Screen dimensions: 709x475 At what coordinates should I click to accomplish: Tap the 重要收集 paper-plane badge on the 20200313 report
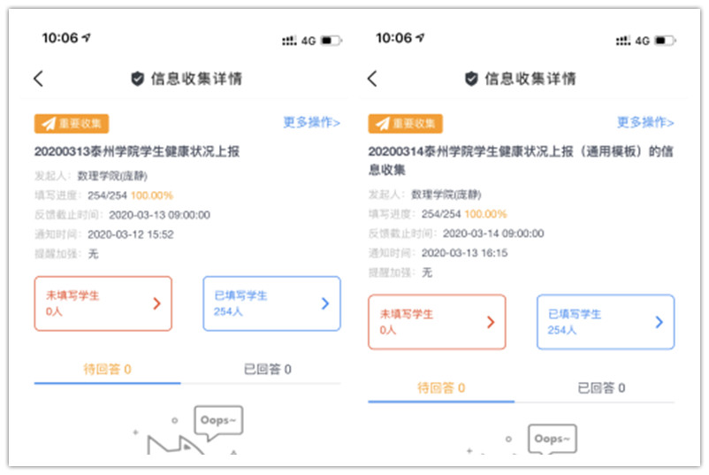click(x=71, y=124)
